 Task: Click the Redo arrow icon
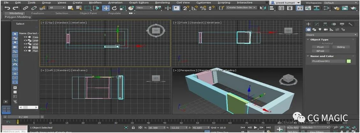(x=15, y=8)
